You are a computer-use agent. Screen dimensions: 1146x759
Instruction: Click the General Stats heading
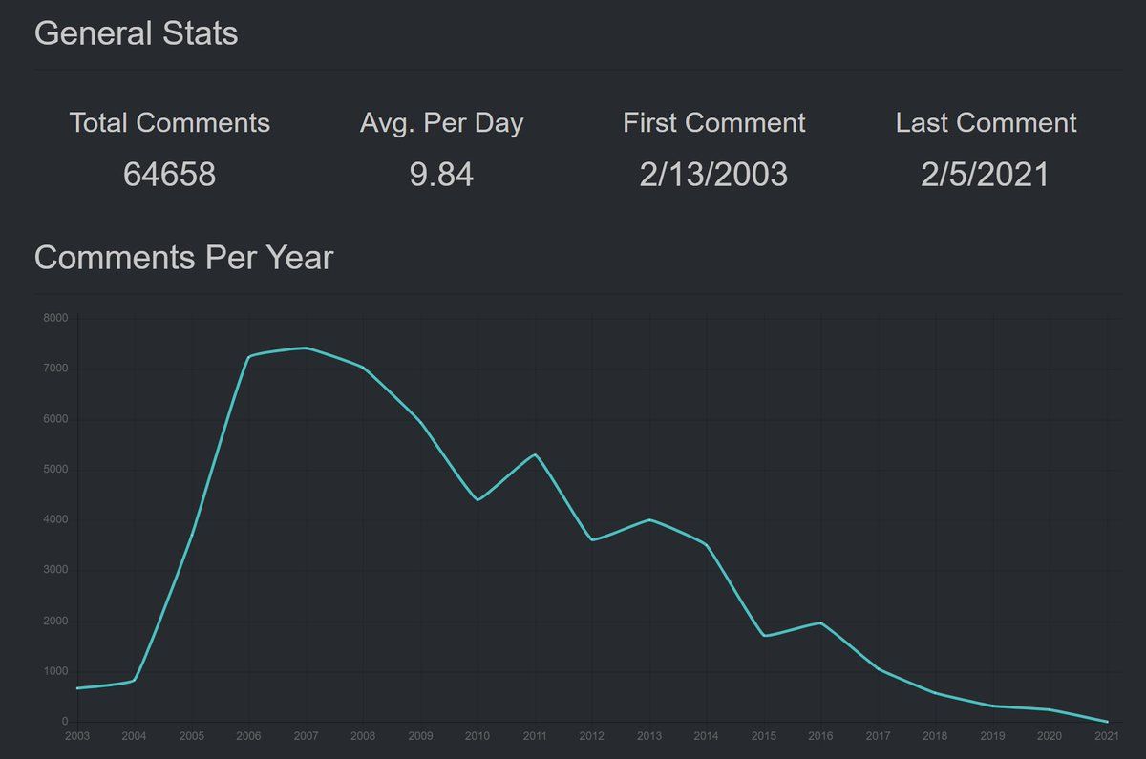point(136,33)
